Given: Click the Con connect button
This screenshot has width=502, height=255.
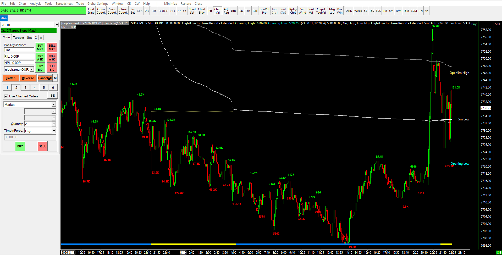Looking at the screenshot, I should pos(140,11).
